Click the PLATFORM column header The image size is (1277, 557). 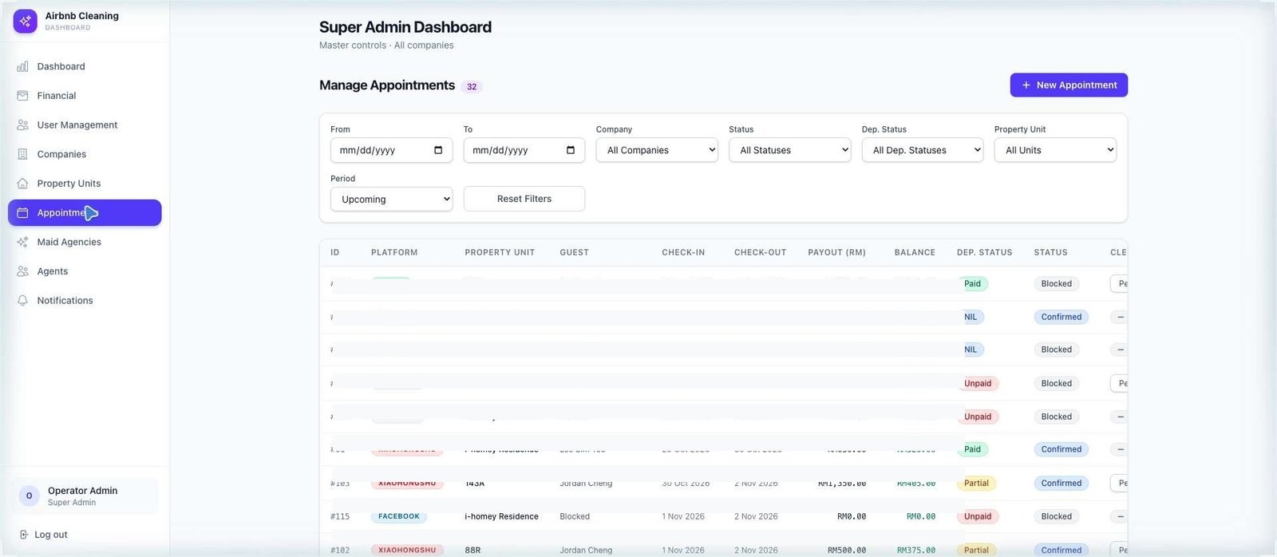(394, 252)
